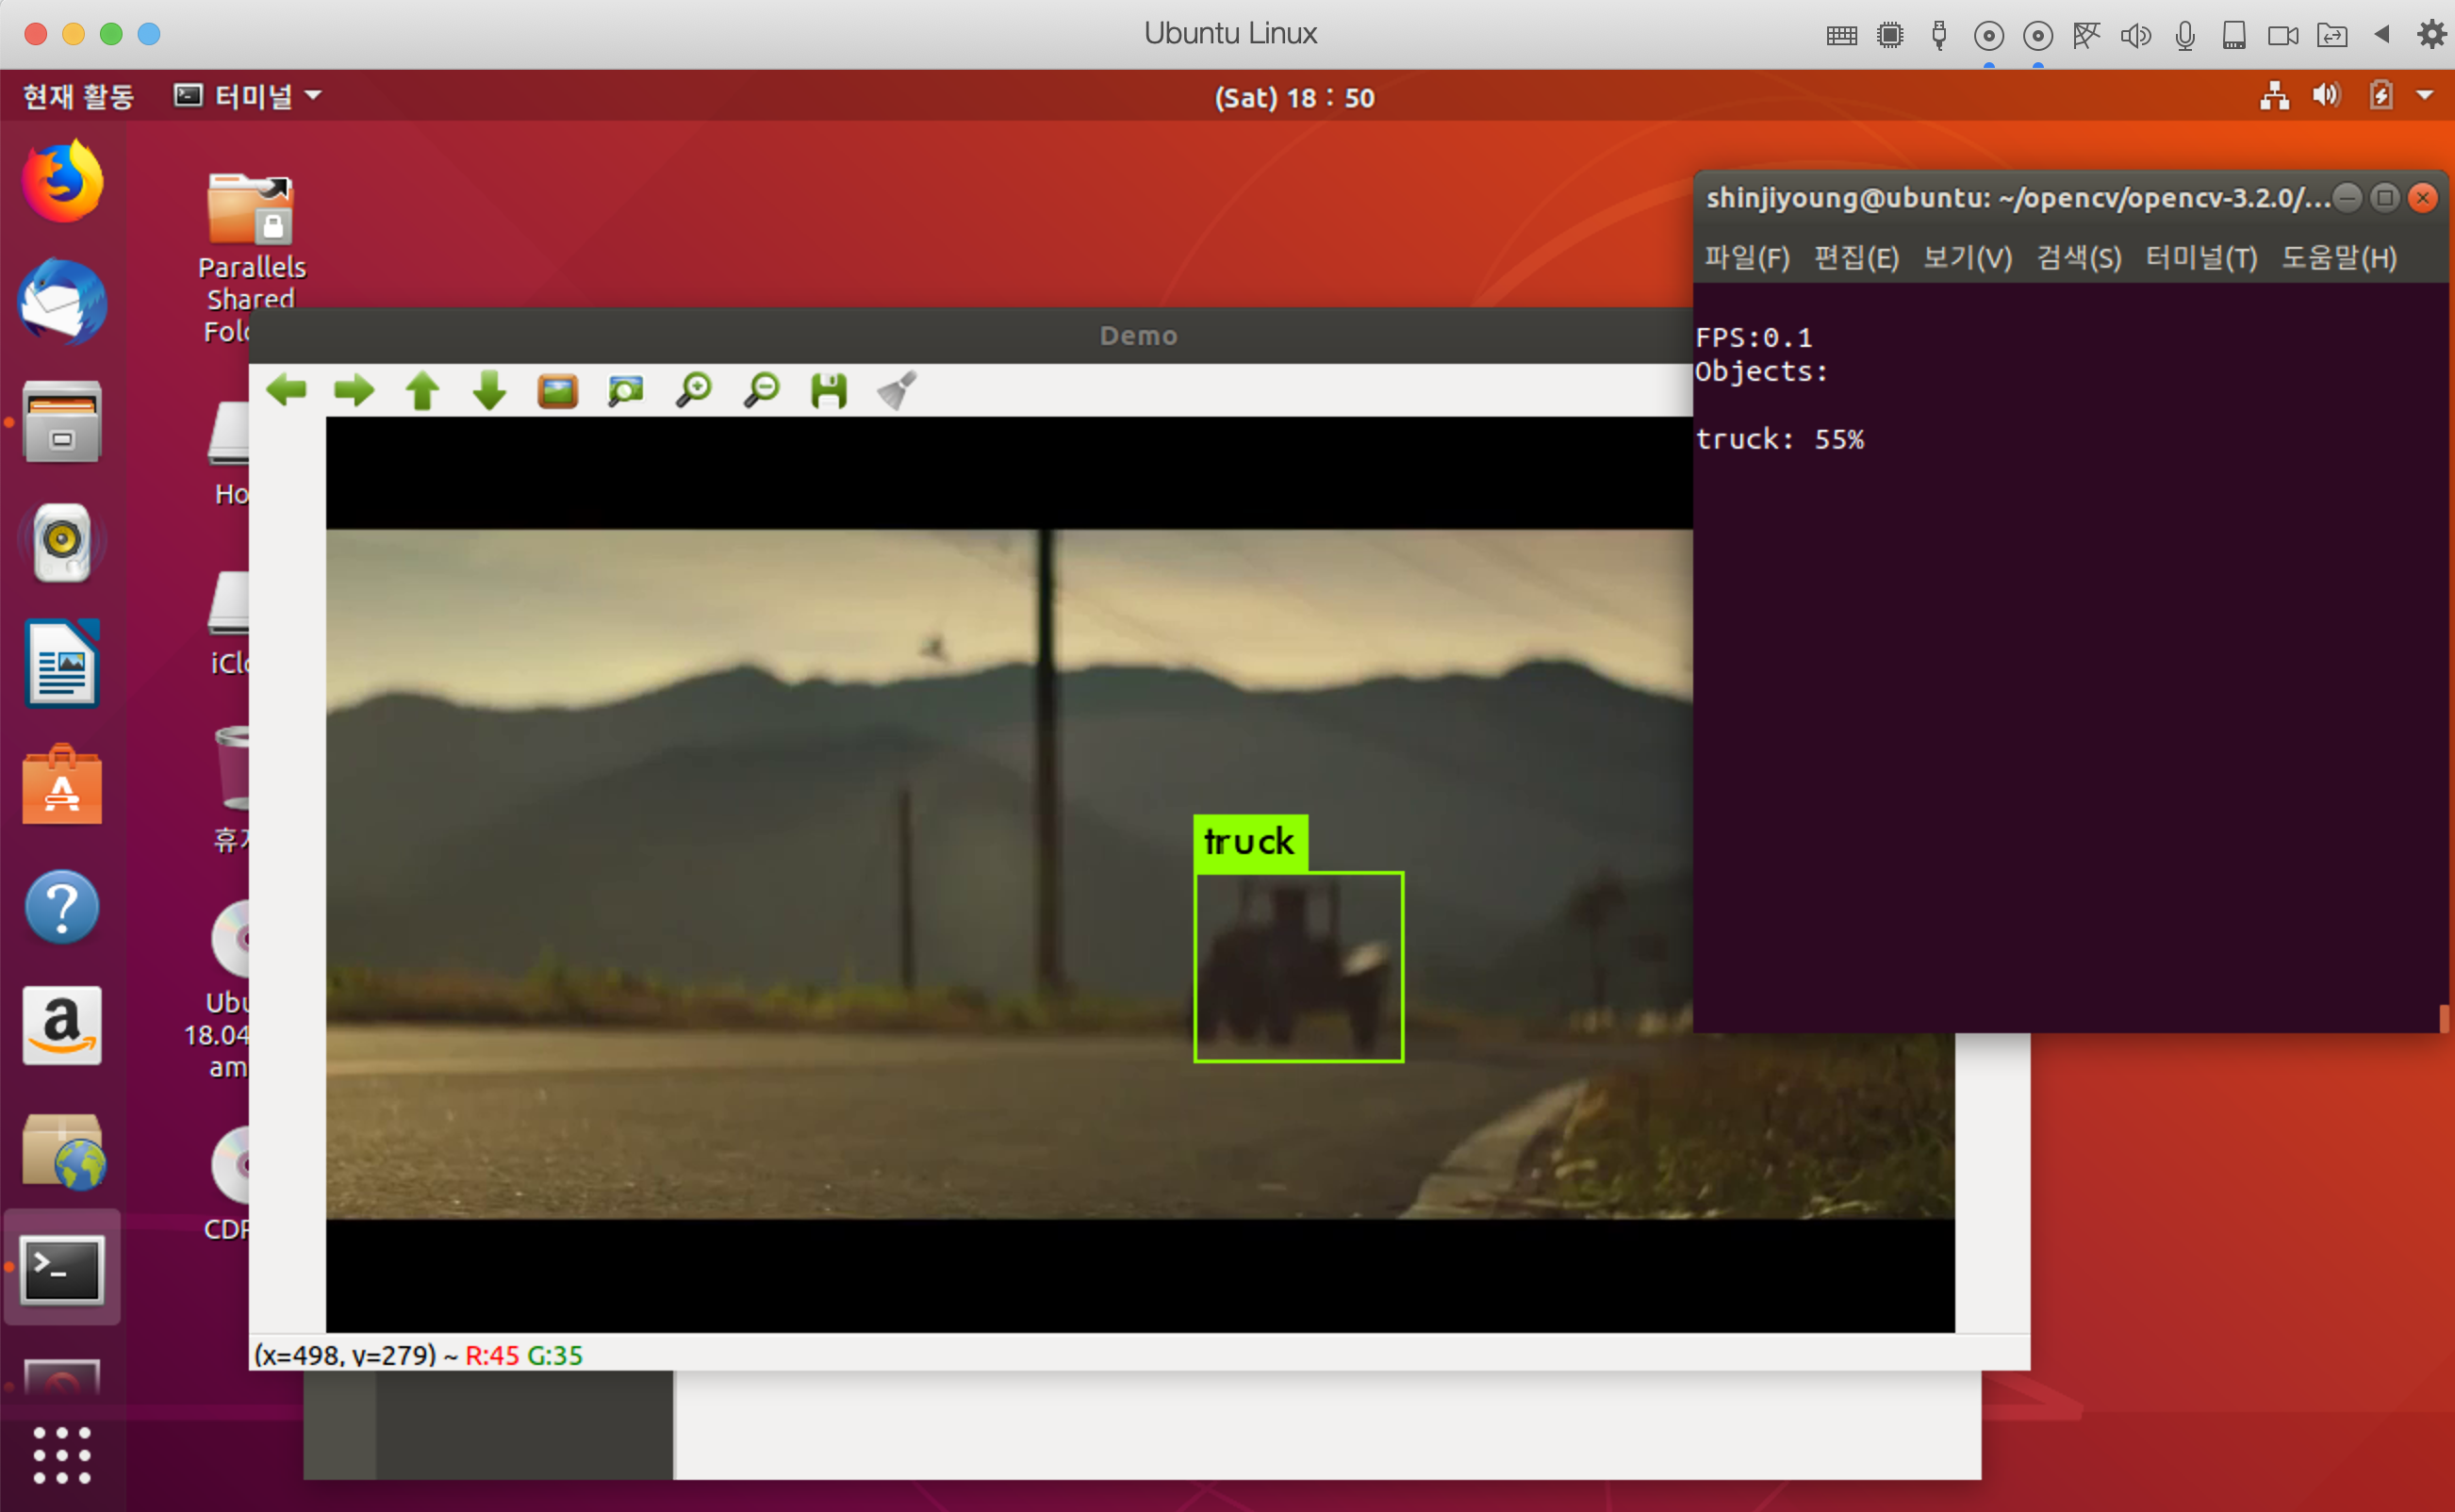2455x1512 pixels.
Task: Click the fit-to-window zoom icon
Action: [625, 390]
